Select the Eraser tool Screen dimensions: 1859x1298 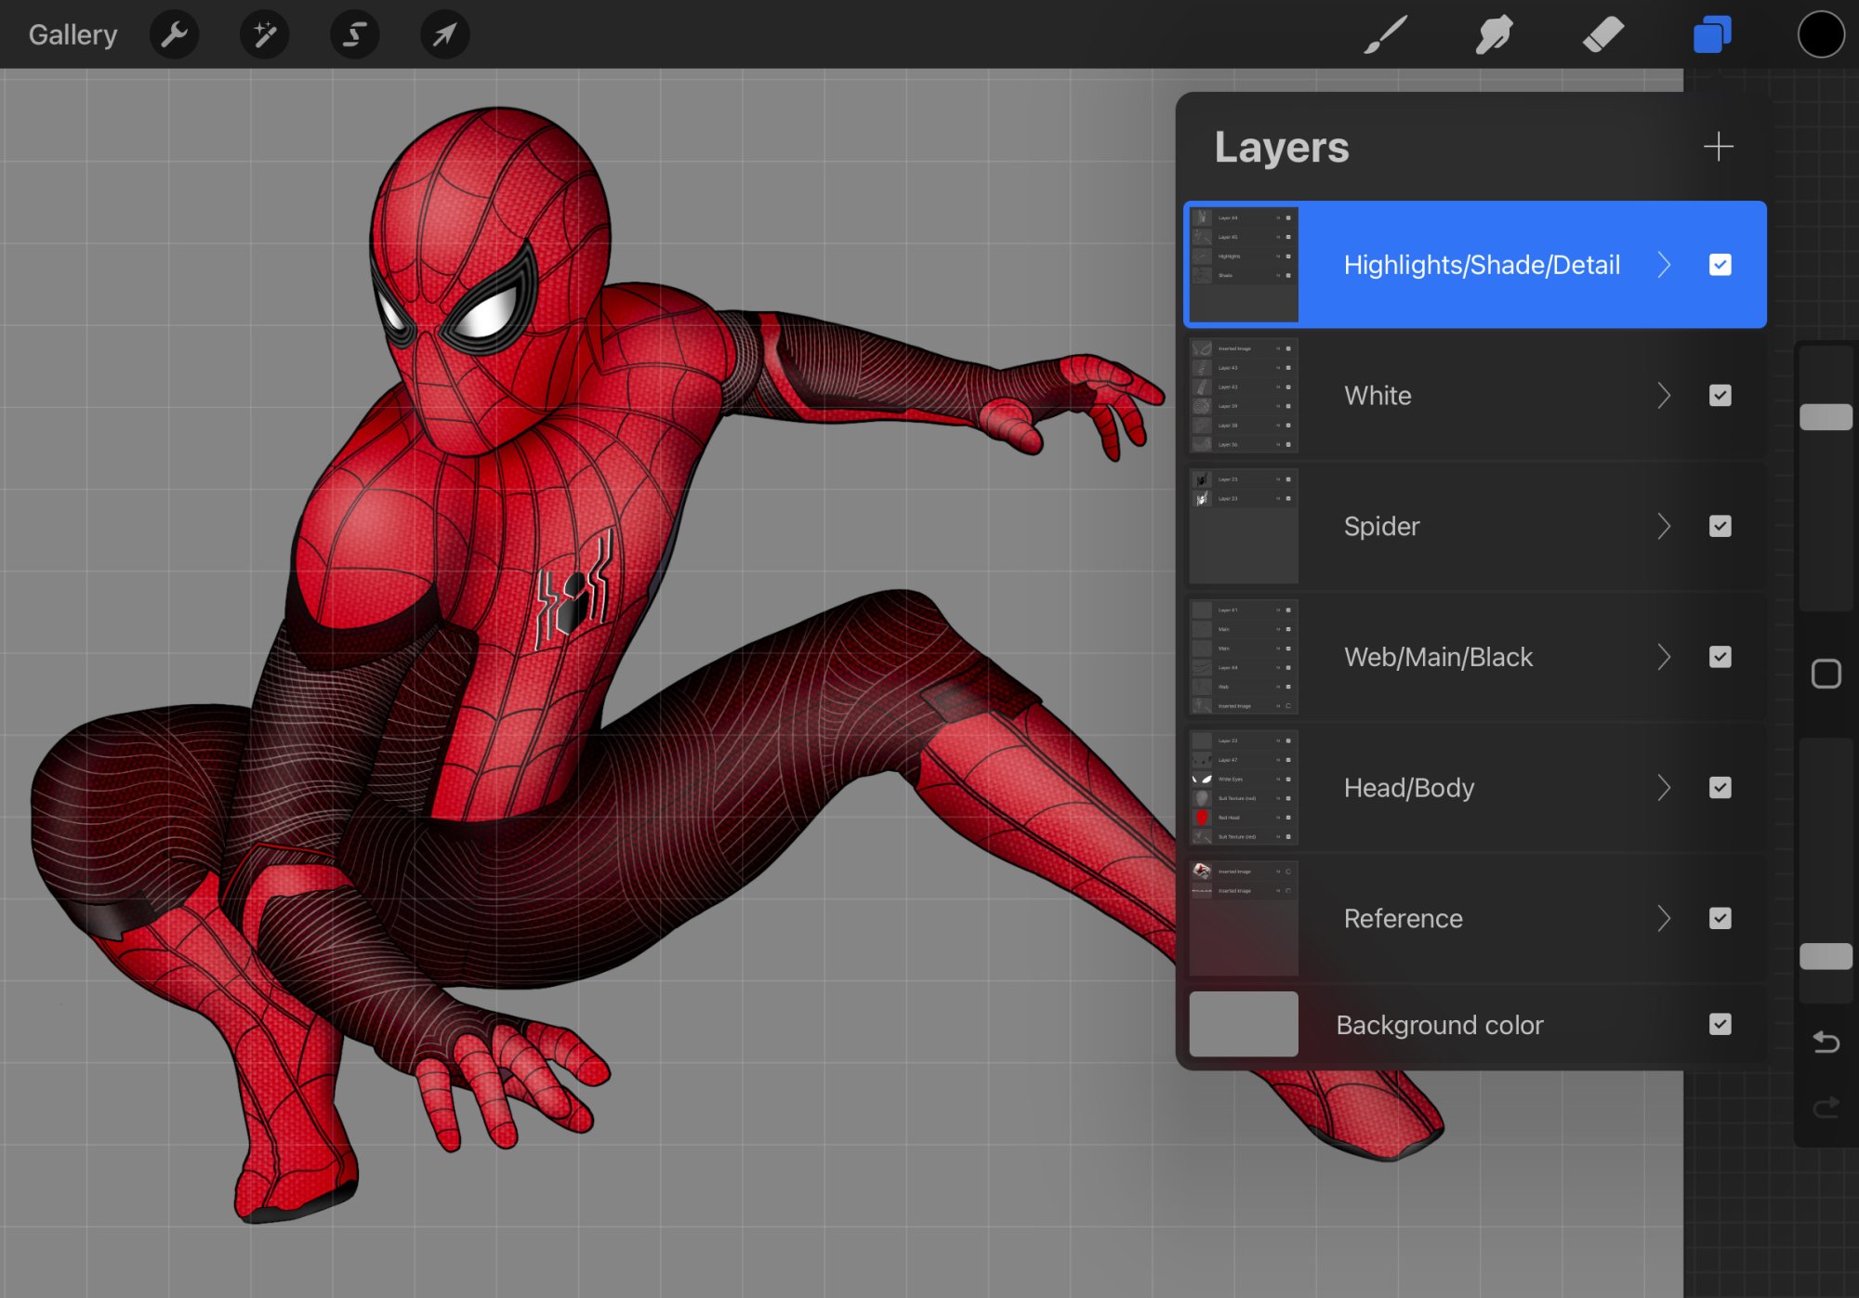tap(1603, 35)
